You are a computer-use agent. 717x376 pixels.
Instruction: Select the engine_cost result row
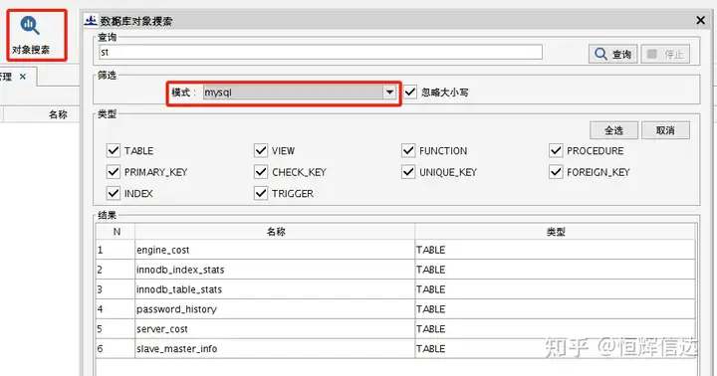tap(395, 250)
